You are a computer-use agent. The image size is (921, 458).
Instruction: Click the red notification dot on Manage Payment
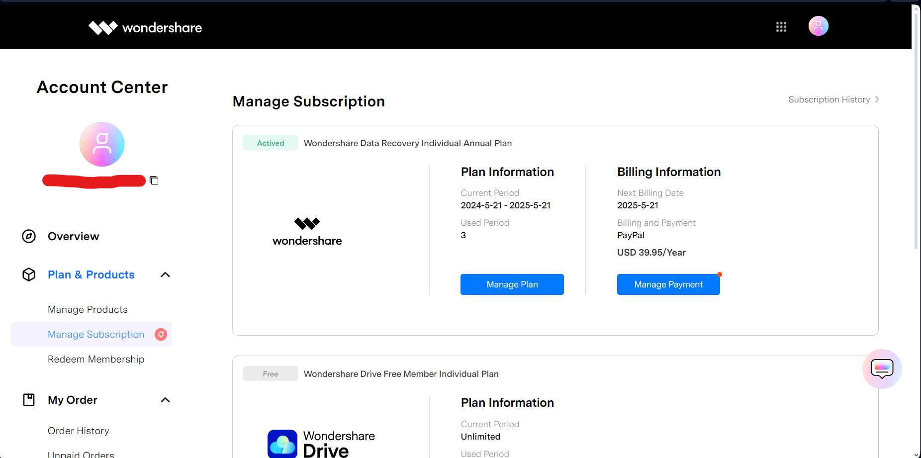[720, 275]
